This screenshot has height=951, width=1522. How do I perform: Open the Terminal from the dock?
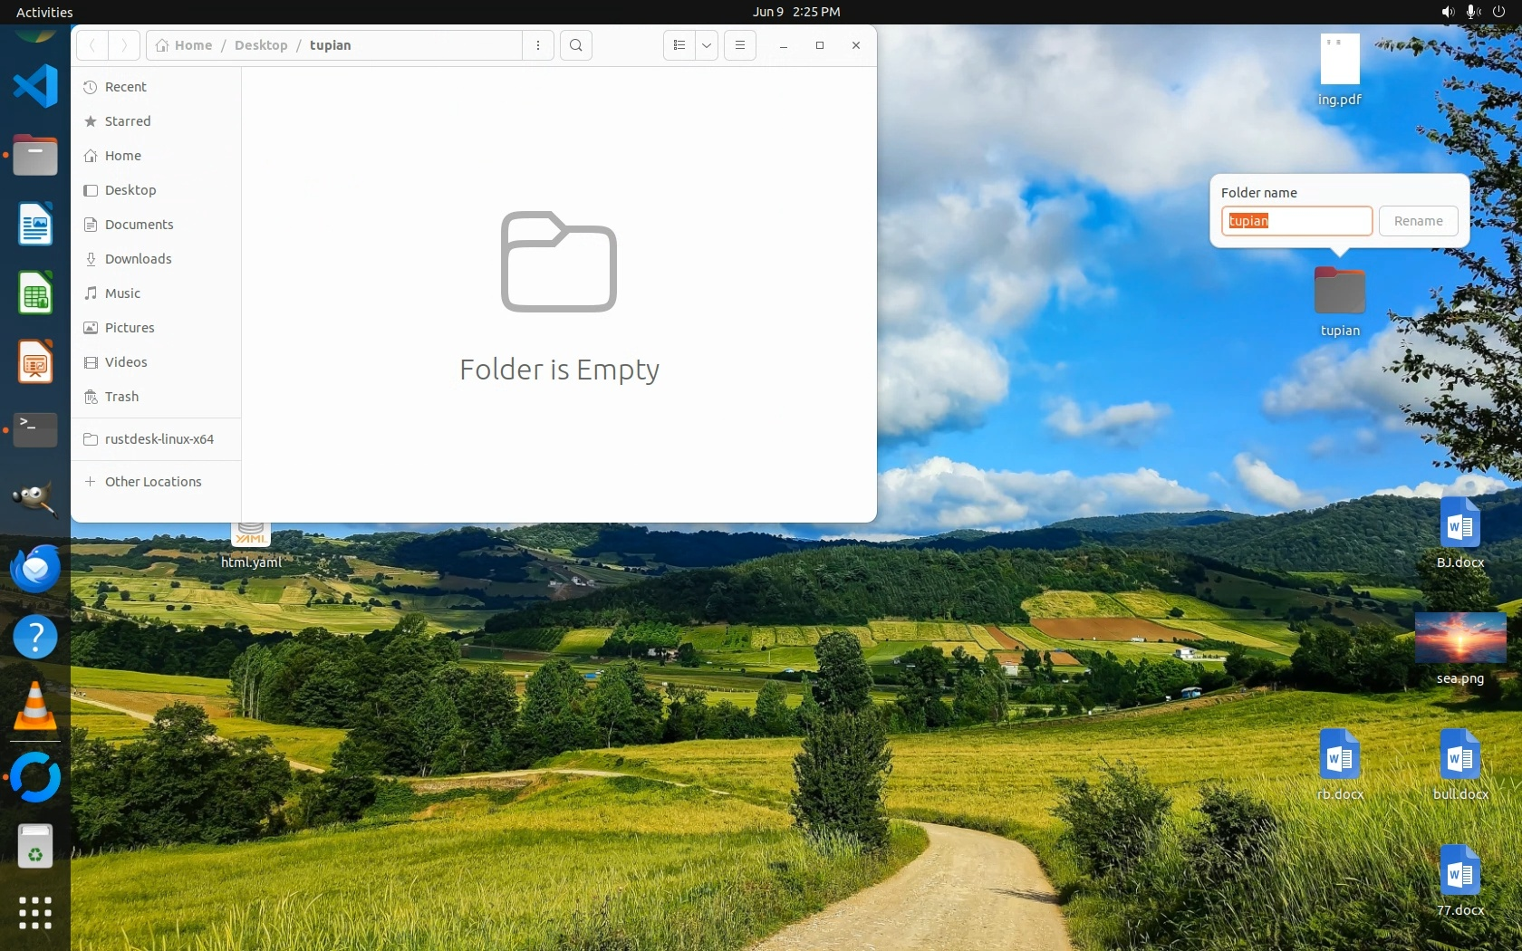tap(35, 430)
